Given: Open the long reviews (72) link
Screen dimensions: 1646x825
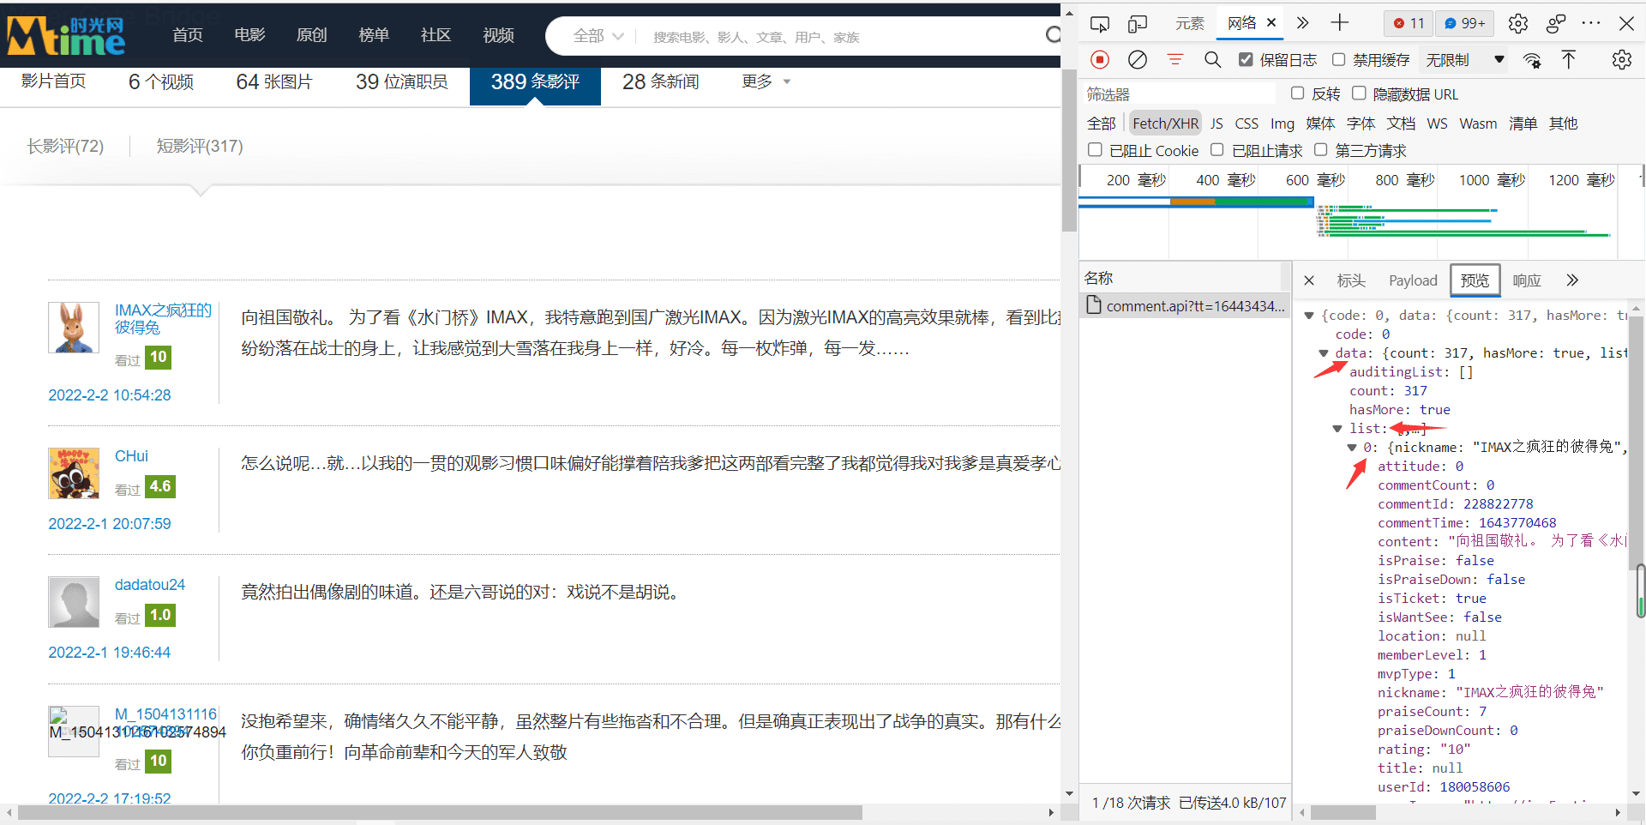Looking at the screenshot, I should tap(65, 147).
